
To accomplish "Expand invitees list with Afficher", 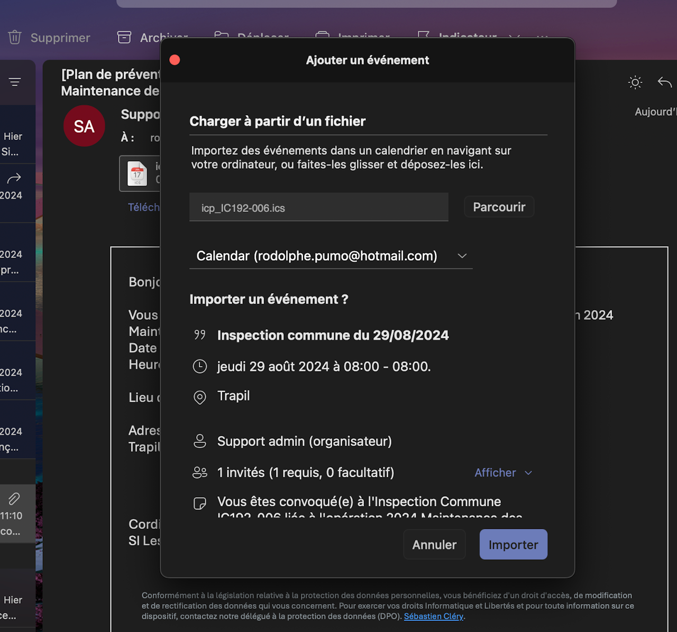I will [502, 473].
